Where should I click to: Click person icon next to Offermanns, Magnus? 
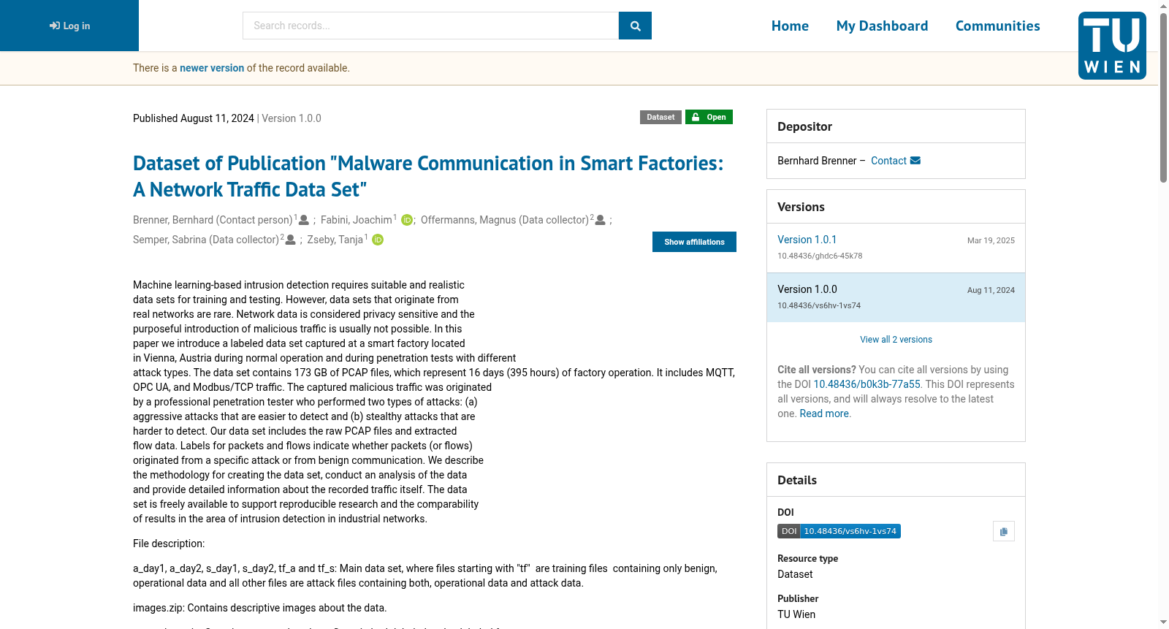600,220
